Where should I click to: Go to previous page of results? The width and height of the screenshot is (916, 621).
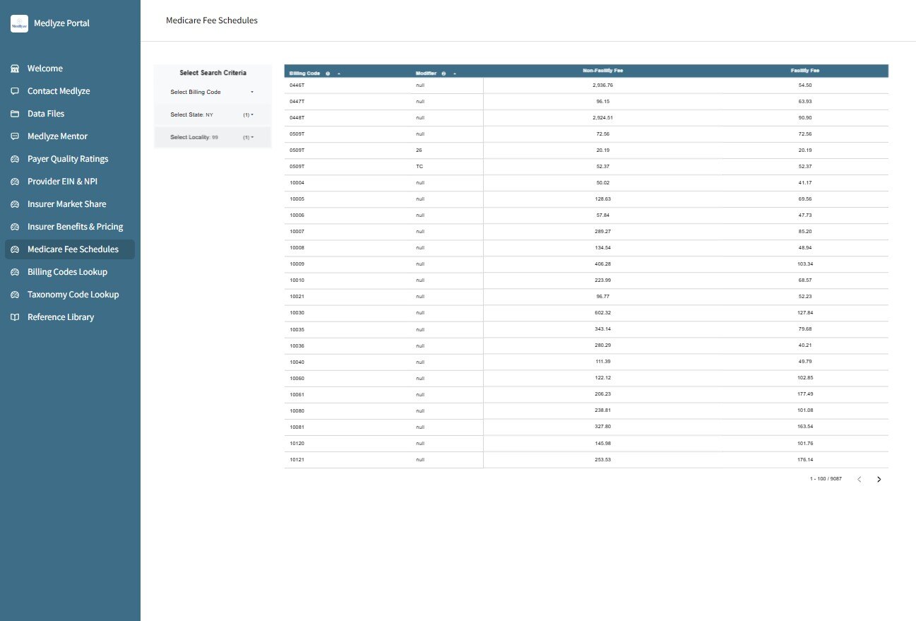point(860,479)
